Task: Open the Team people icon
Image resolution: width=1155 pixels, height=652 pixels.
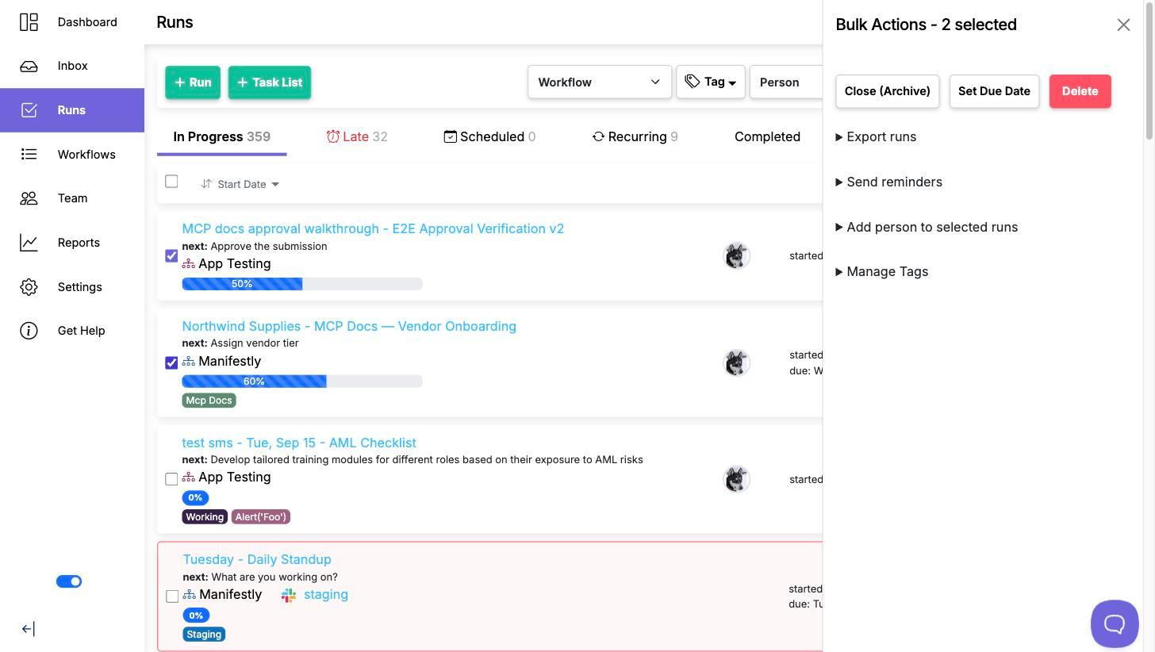Action: 29,198
